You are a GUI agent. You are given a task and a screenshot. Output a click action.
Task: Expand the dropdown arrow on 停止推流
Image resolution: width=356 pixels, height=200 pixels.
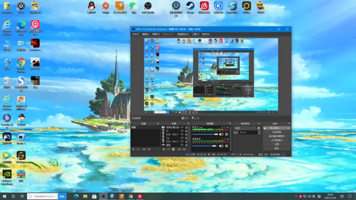[288, 128]
